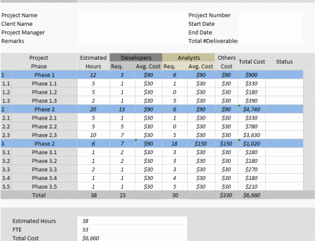Click the 18 analysts cell in row 3
This screenshot has width=315, height=241.
click(x=175, y=143)
